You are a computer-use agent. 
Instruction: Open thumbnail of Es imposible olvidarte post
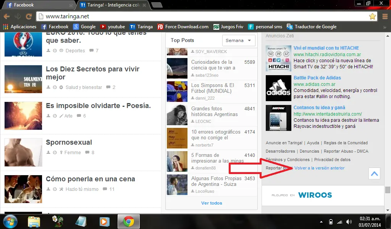(23, 116)
